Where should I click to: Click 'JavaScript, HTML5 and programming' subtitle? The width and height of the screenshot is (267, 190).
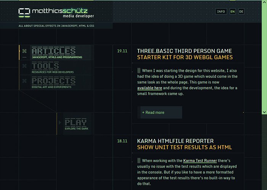57,57
